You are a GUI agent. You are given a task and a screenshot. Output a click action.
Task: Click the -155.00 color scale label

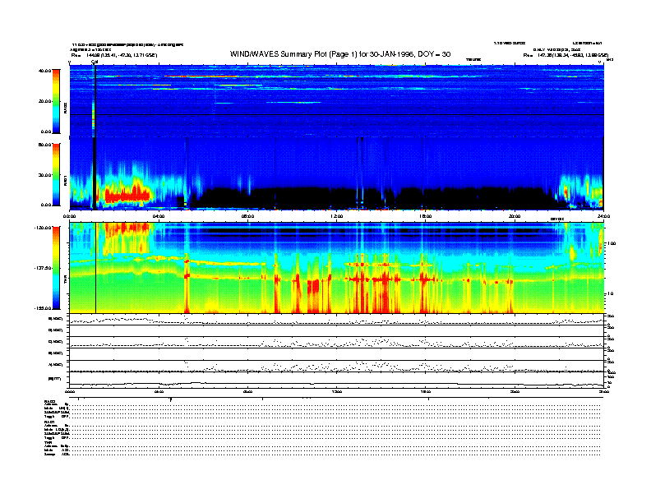pyautogui.click(x=43, y=308)
